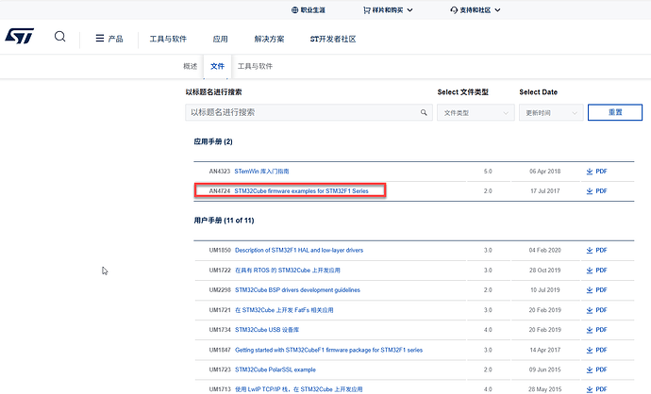651x394 pixels.
Task: Click the 应用手册 (2) section heading
Action: coord(213,141)
